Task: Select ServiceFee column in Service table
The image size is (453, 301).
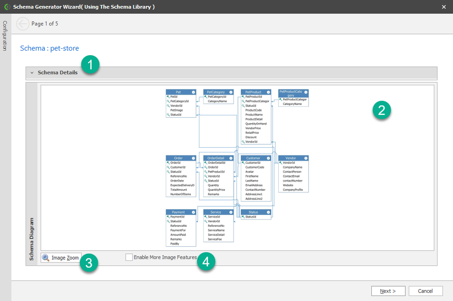Action: [215, 239]
